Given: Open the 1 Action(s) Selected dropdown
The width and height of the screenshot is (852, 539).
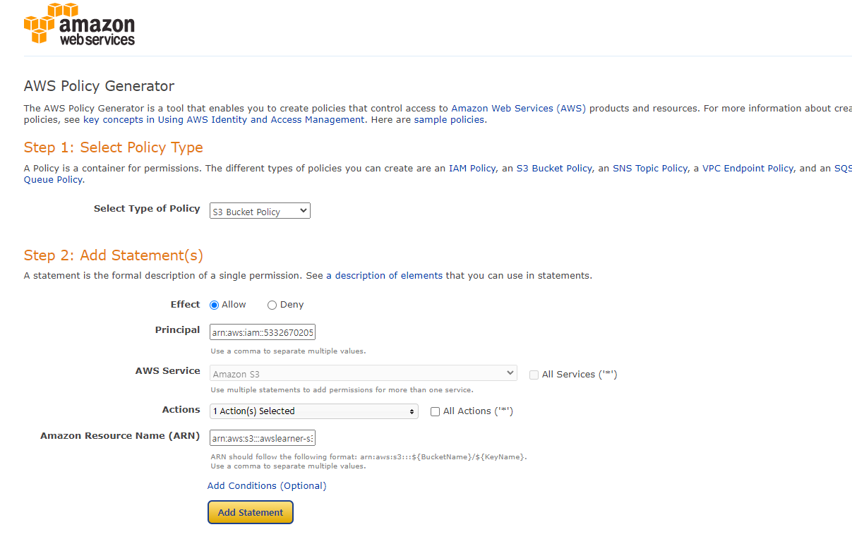Looking at the screenshot, I should click(314, 411).
